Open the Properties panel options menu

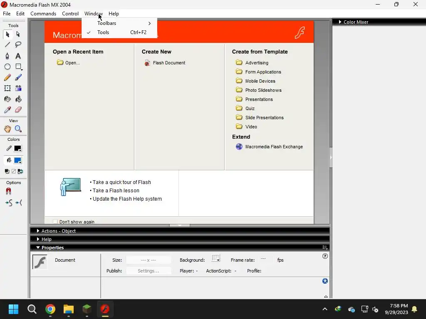(x=325, y=248)
